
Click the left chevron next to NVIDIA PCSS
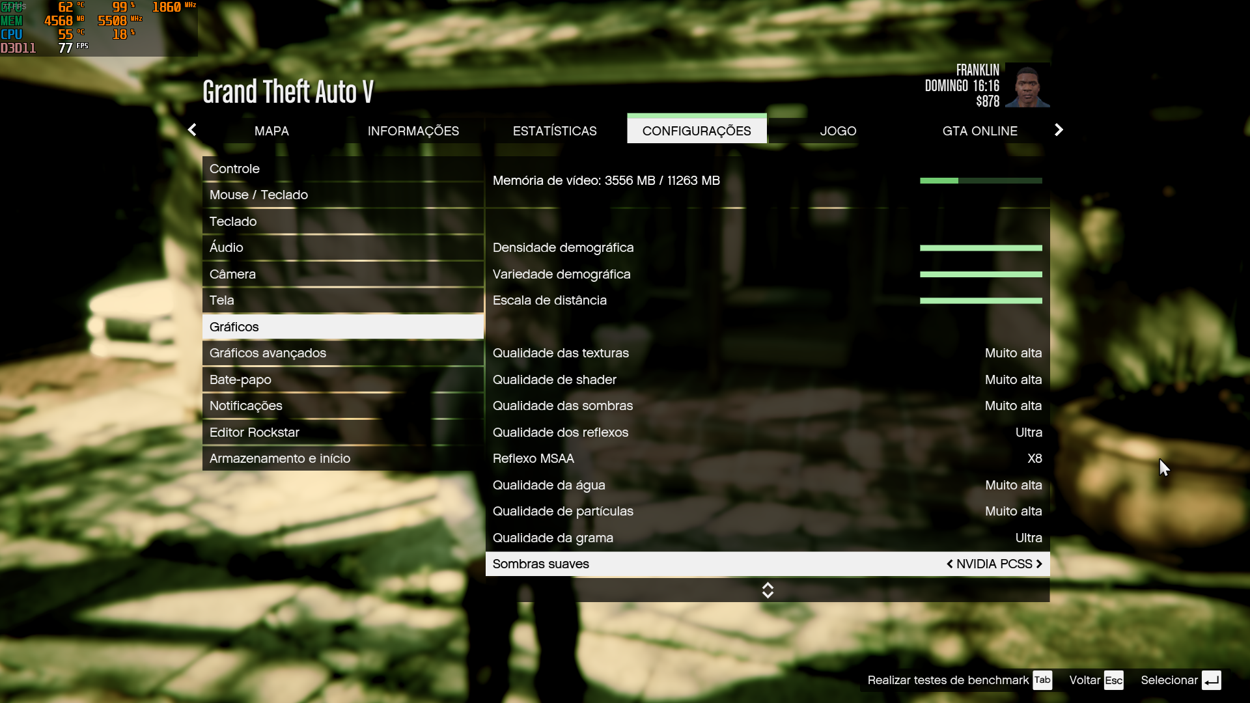coord(950,564)
